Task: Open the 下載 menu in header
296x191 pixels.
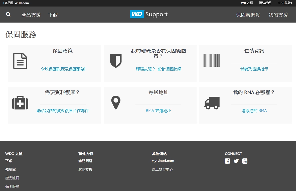Action: pyautogui.click(x=53, y=15)
